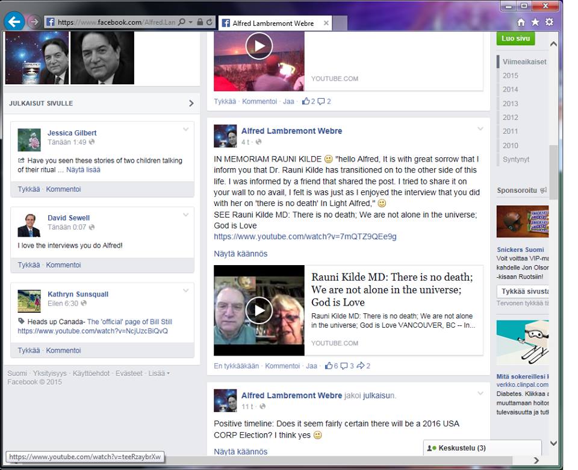This screenshot has width=578, height=470.
Task: Open Favorites star icon
Action: point(535,22)
